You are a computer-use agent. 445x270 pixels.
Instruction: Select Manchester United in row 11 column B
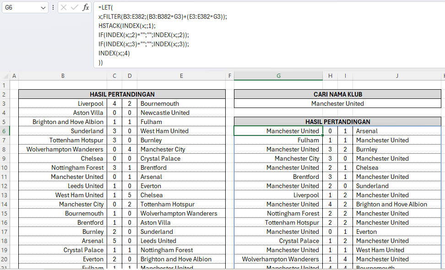[x=63, y=177]
